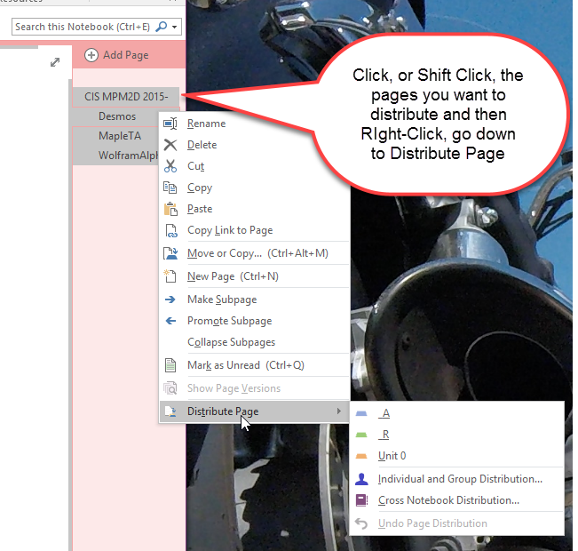Choose Mark as Unread (Ctrl+Q)
The image size is (578, 551).
(x=254, y=365)
